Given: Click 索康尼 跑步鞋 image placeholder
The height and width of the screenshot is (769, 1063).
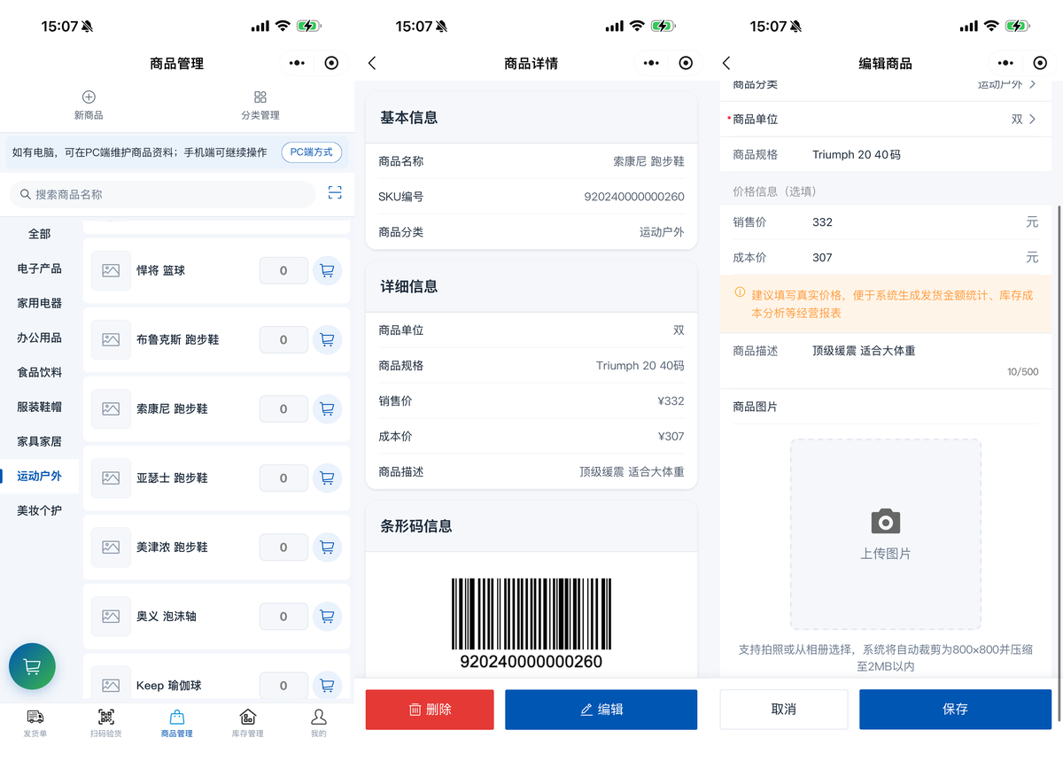Looking at the screenshot, I should [x=111, y=409].
